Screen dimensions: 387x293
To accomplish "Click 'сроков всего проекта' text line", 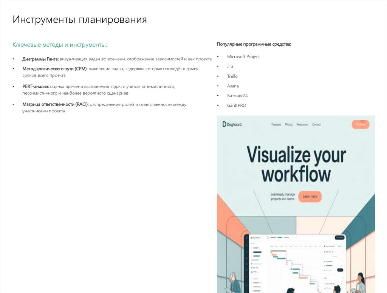I will click(x=44, y=75).
